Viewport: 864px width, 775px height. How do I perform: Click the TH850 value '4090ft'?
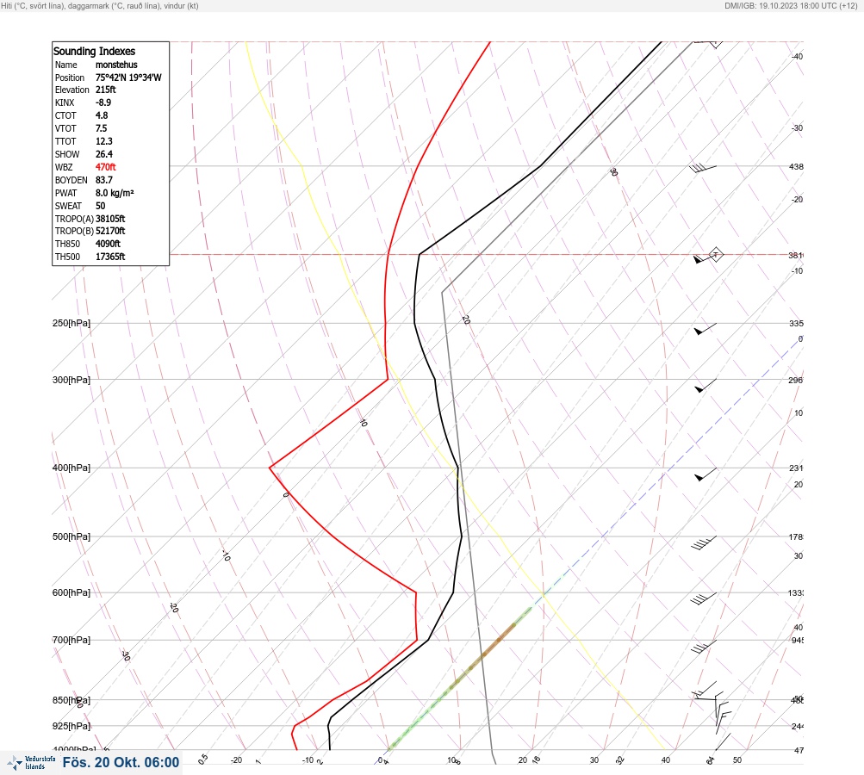pos(108,244)
